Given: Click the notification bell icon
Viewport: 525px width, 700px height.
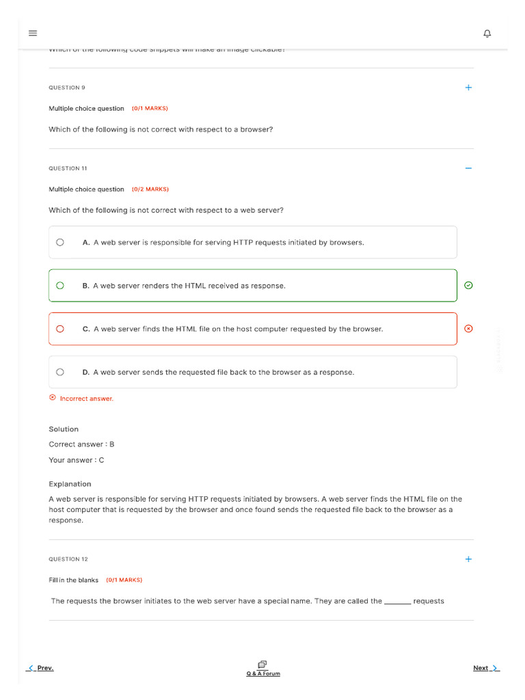Looking at the screenshot, I should coord(487,33).
